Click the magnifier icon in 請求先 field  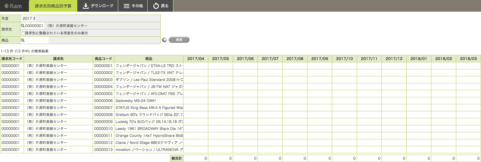[x=23, y=26]
